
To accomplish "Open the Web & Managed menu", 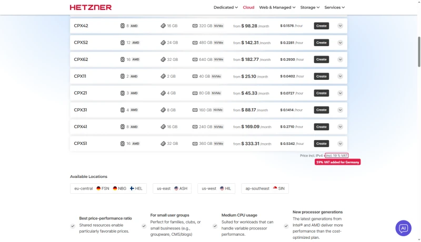I will (x=277, y=7).
